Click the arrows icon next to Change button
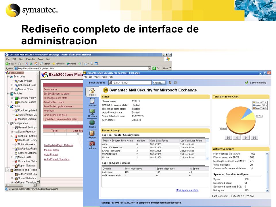The width and height of the screenshot is (276, 207). (x=170, y=83)
